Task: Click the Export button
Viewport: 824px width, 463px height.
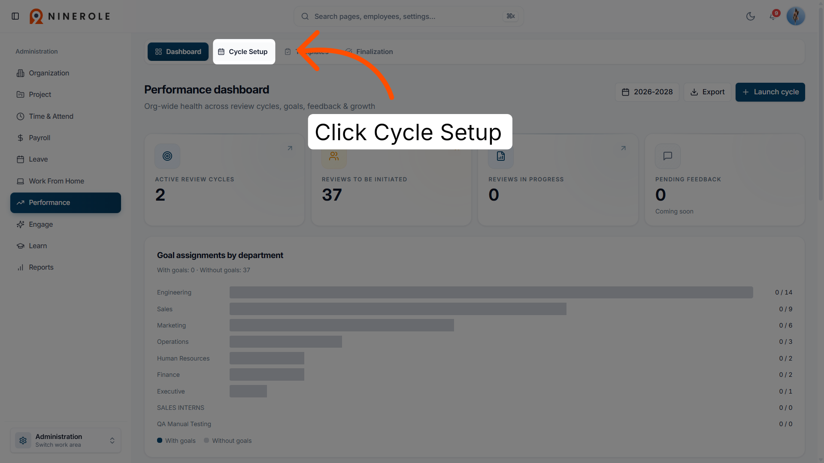Action: click(707, 92)
